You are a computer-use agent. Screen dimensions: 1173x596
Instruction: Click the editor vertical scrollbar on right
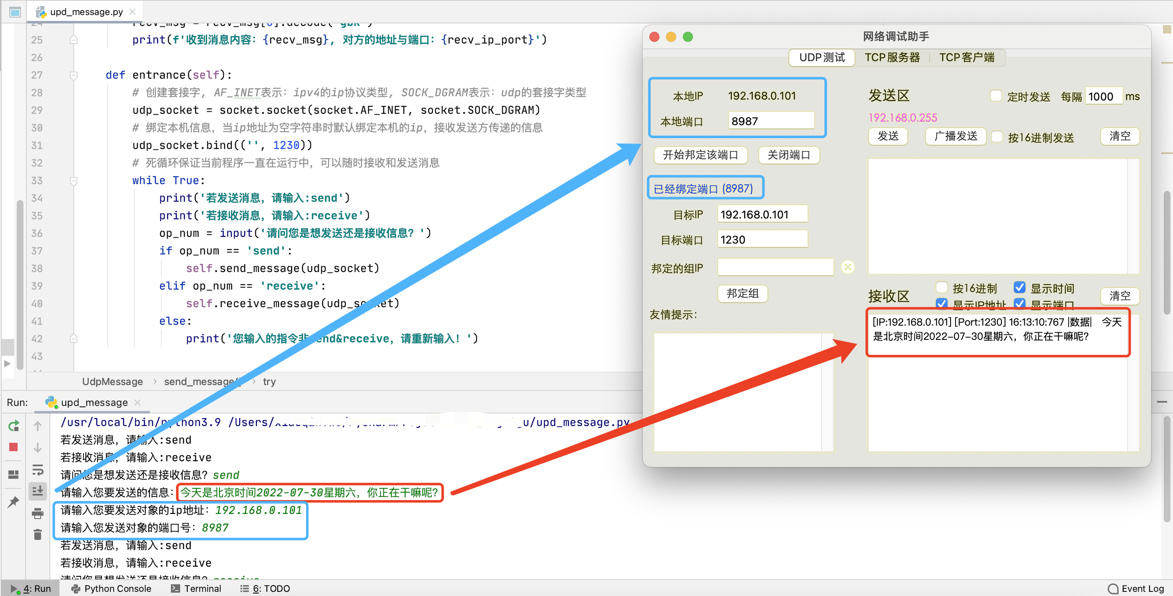click(1167, 253)
